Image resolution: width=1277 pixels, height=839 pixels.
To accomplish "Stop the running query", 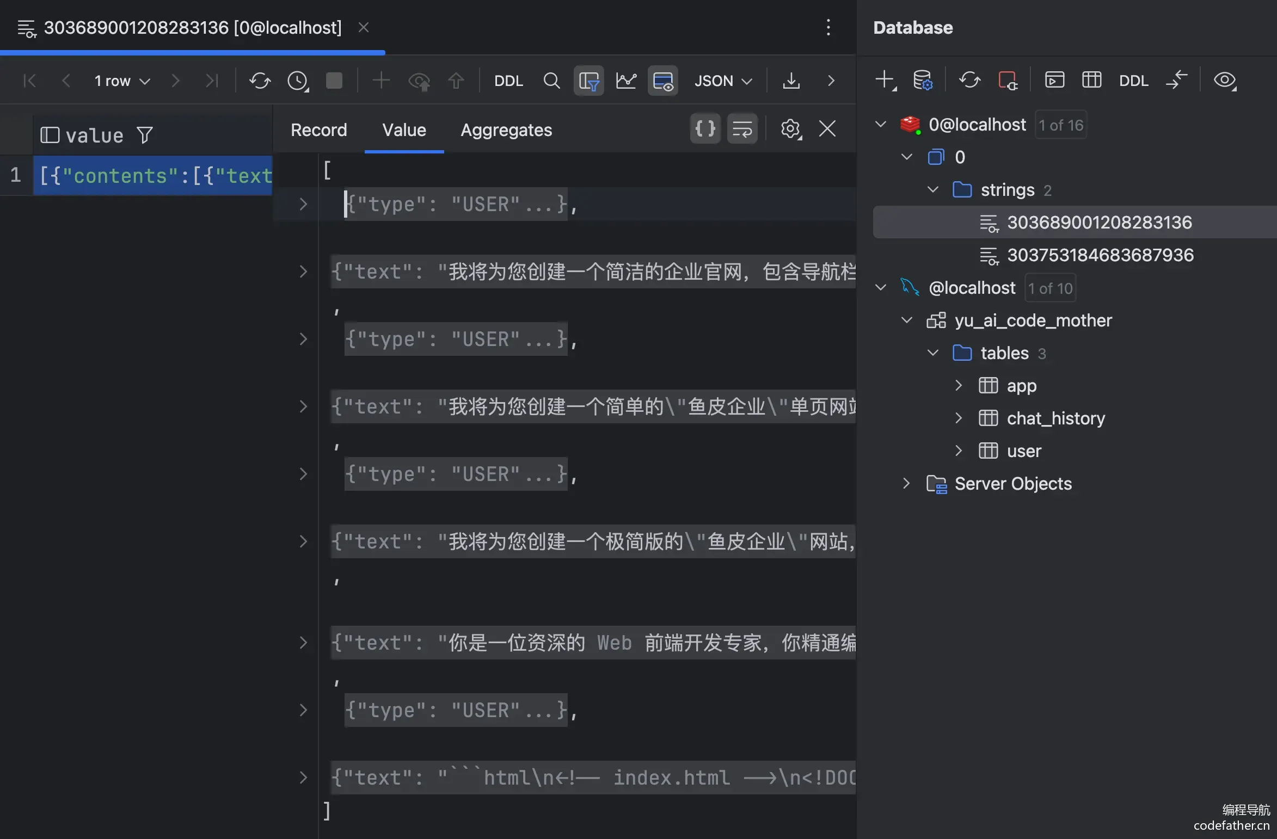I will tap(334, 81).
